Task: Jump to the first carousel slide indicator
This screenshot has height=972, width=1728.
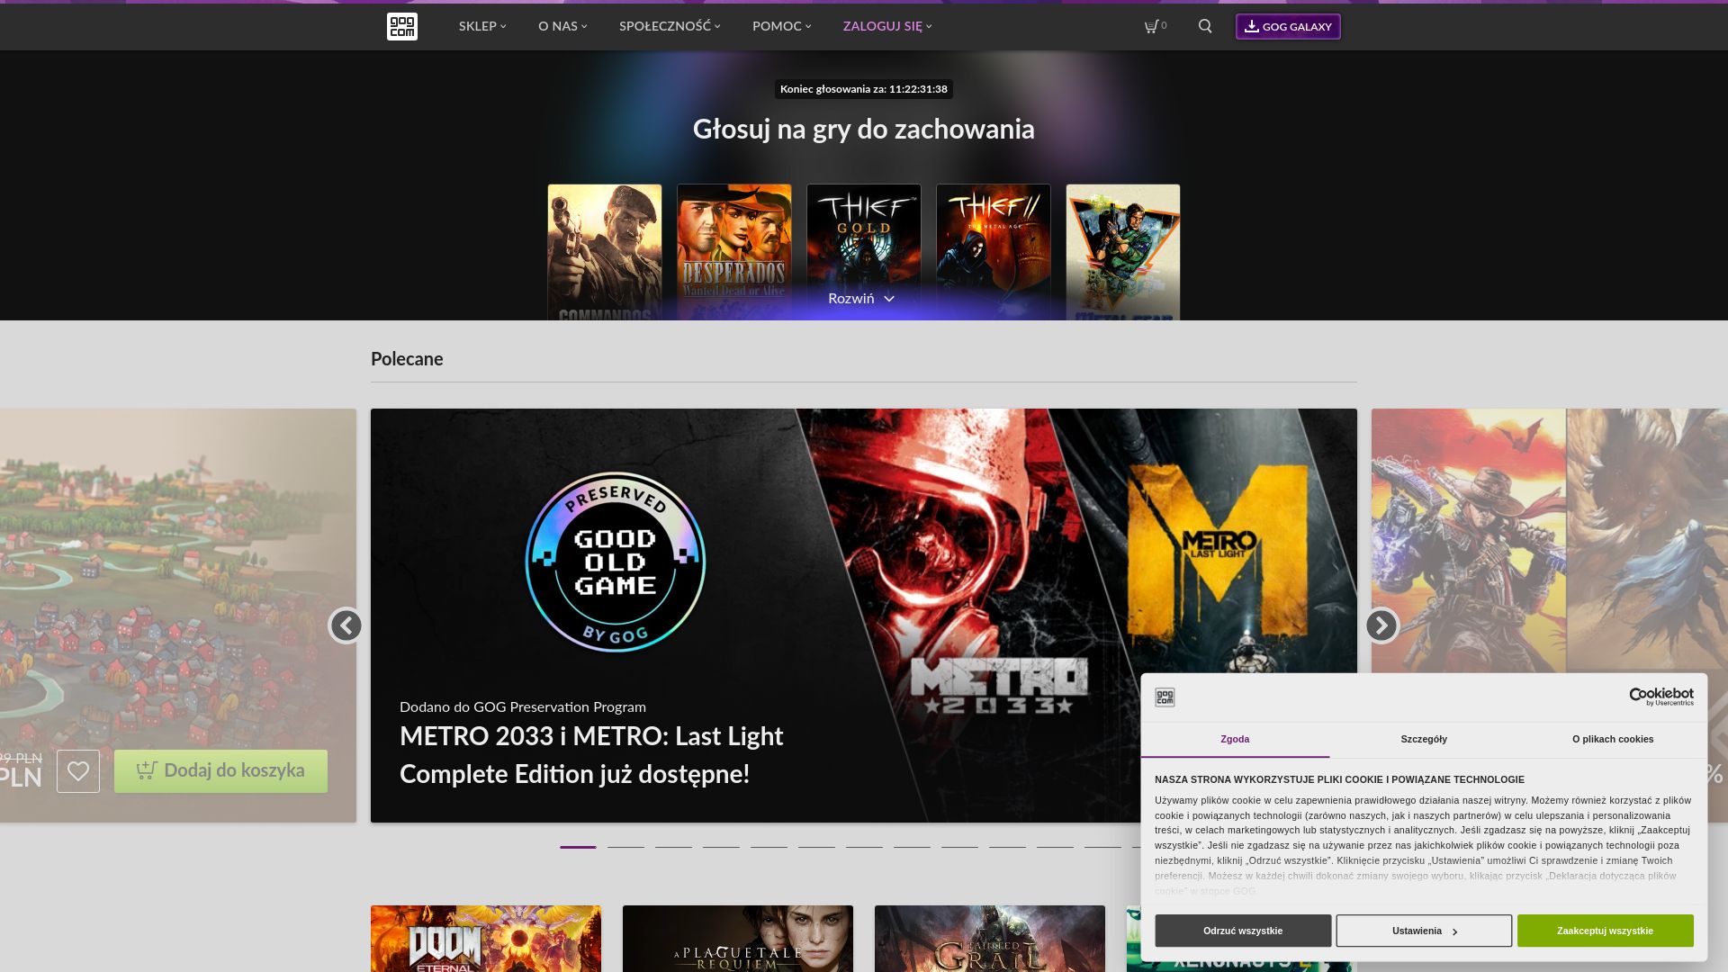Action: click(578, 847)
